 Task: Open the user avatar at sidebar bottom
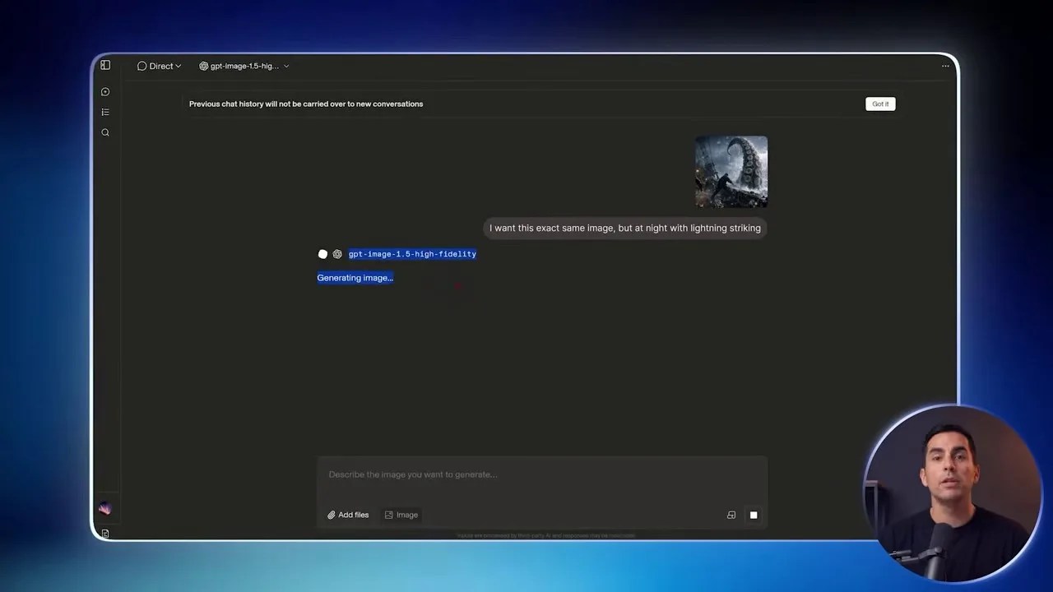105,509
